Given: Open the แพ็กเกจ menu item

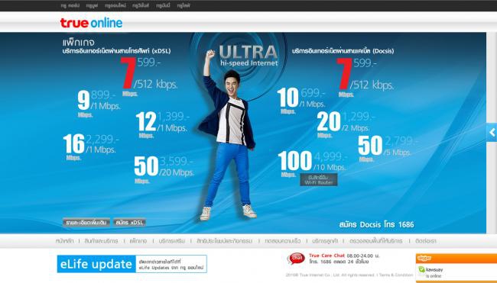Looking at the screenshot, I should click(138, 241).
